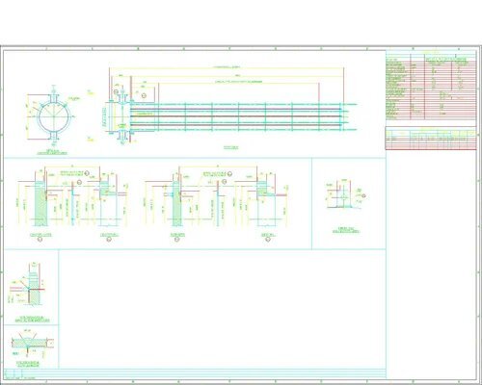Click the revision block strip at sheet bottom

tap(195, 373)
